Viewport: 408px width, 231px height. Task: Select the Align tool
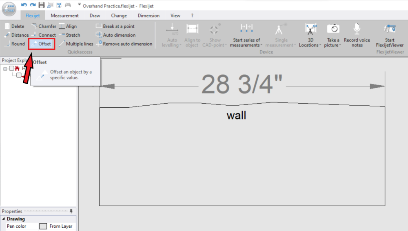tap(68, 26)
